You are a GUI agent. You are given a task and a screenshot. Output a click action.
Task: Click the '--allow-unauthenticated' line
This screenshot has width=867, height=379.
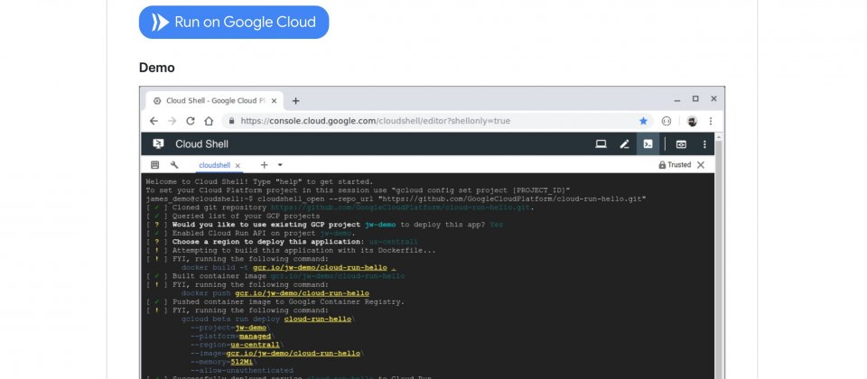(242, 370)
